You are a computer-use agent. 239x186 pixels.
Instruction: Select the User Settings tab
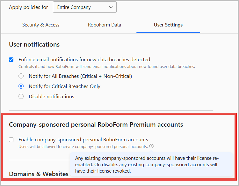coord(168,25)
